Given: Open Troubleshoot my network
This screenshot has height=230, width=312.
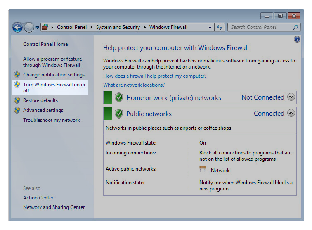Looking at the screenshot, I should (x=51, y=120).
